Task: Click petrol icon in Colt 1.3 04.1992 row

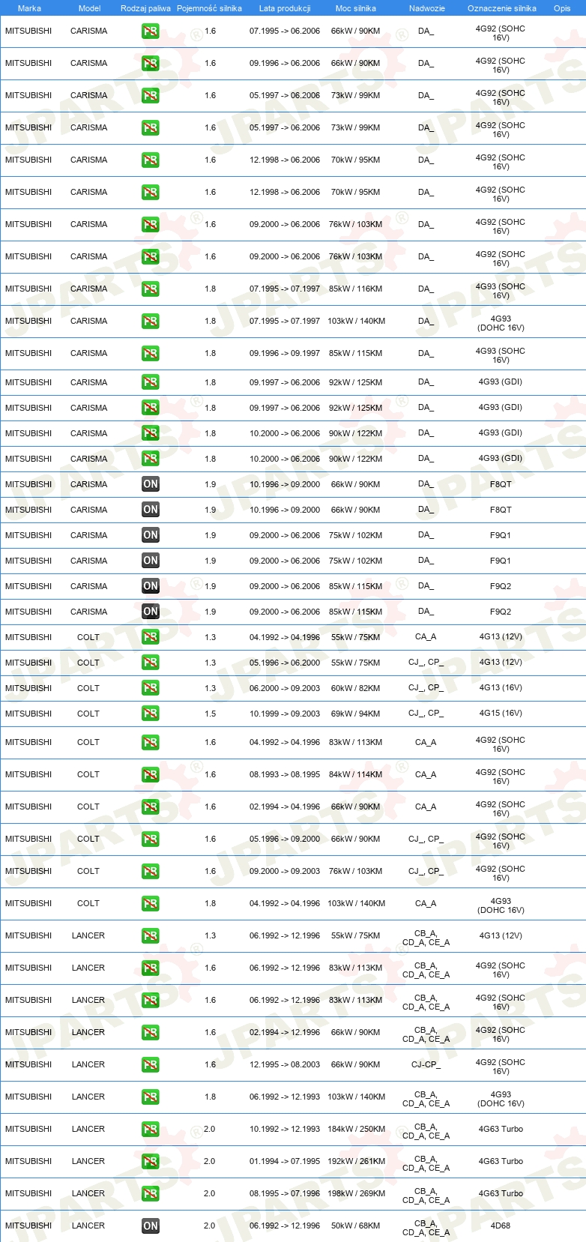Action: 151,637
